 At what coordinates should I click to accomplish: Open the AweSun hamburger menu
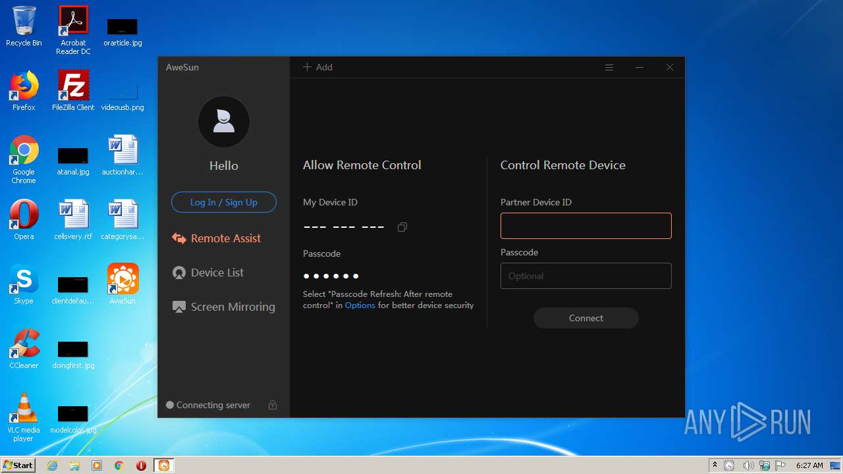609,67
